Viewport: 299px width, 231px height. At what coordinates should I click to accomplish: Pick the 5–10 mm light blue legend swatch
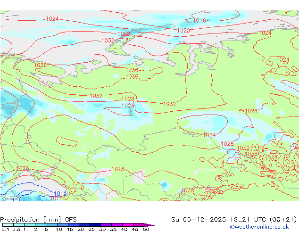pyautogui.click(x=51, y=225)
